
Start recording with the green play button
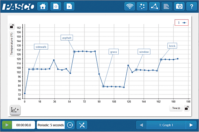click(7, 125)
